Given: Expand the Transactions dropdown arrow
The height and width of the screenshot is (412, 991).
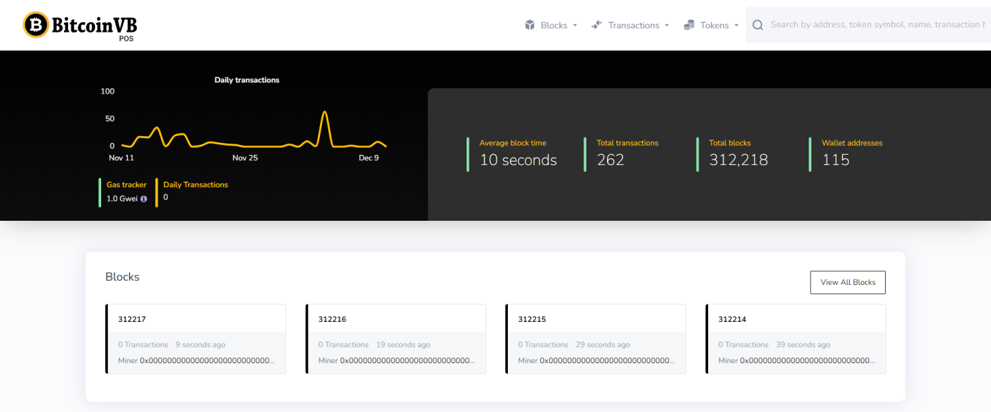Looking at the screenshot, I should pyautogui.click(x=666, y=25).
